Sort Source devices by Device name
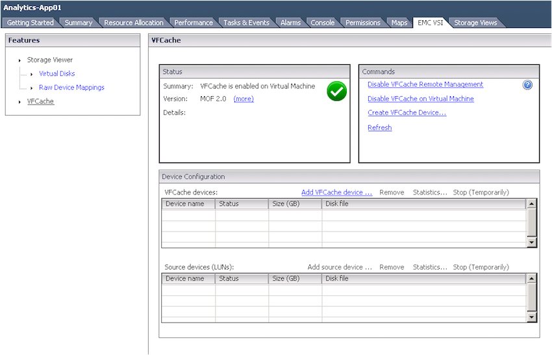The width and height of the screenshot is (552, 355). point(188,278)
